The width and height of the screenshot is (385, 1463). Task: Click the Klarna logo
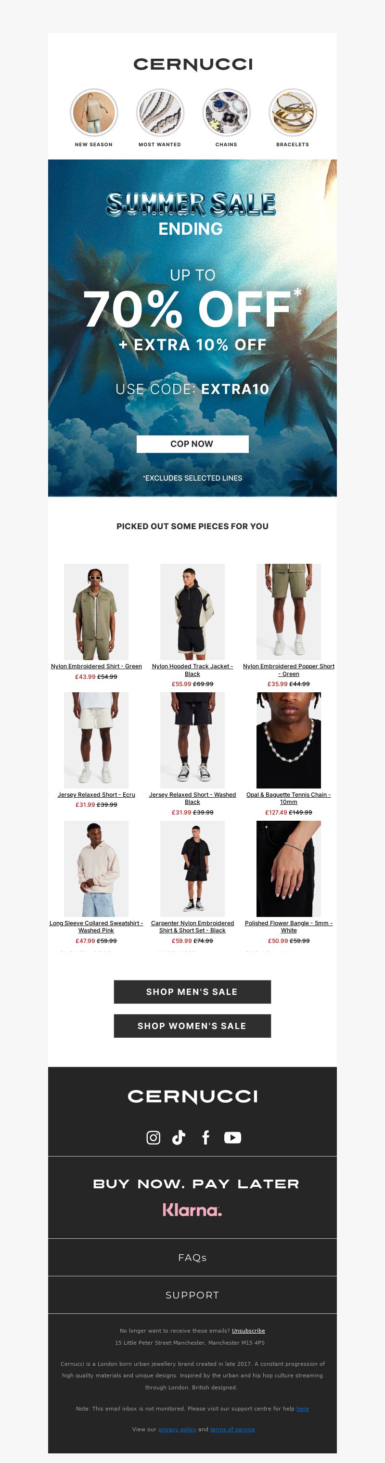(192, 1209)
